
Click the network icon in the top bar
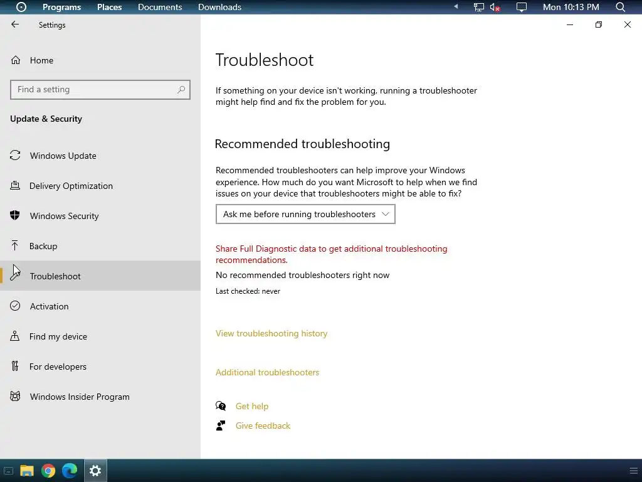478,8
